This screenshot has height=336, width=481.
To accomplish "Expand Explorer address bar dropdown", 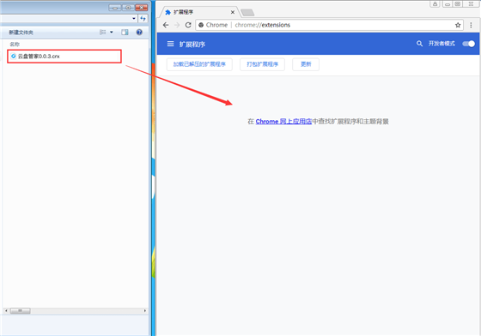I will pos(134,19).
